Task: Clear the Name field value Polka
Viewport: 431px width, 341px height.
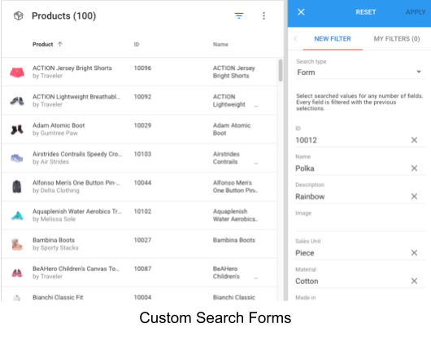Action: [x=414, y=168]
